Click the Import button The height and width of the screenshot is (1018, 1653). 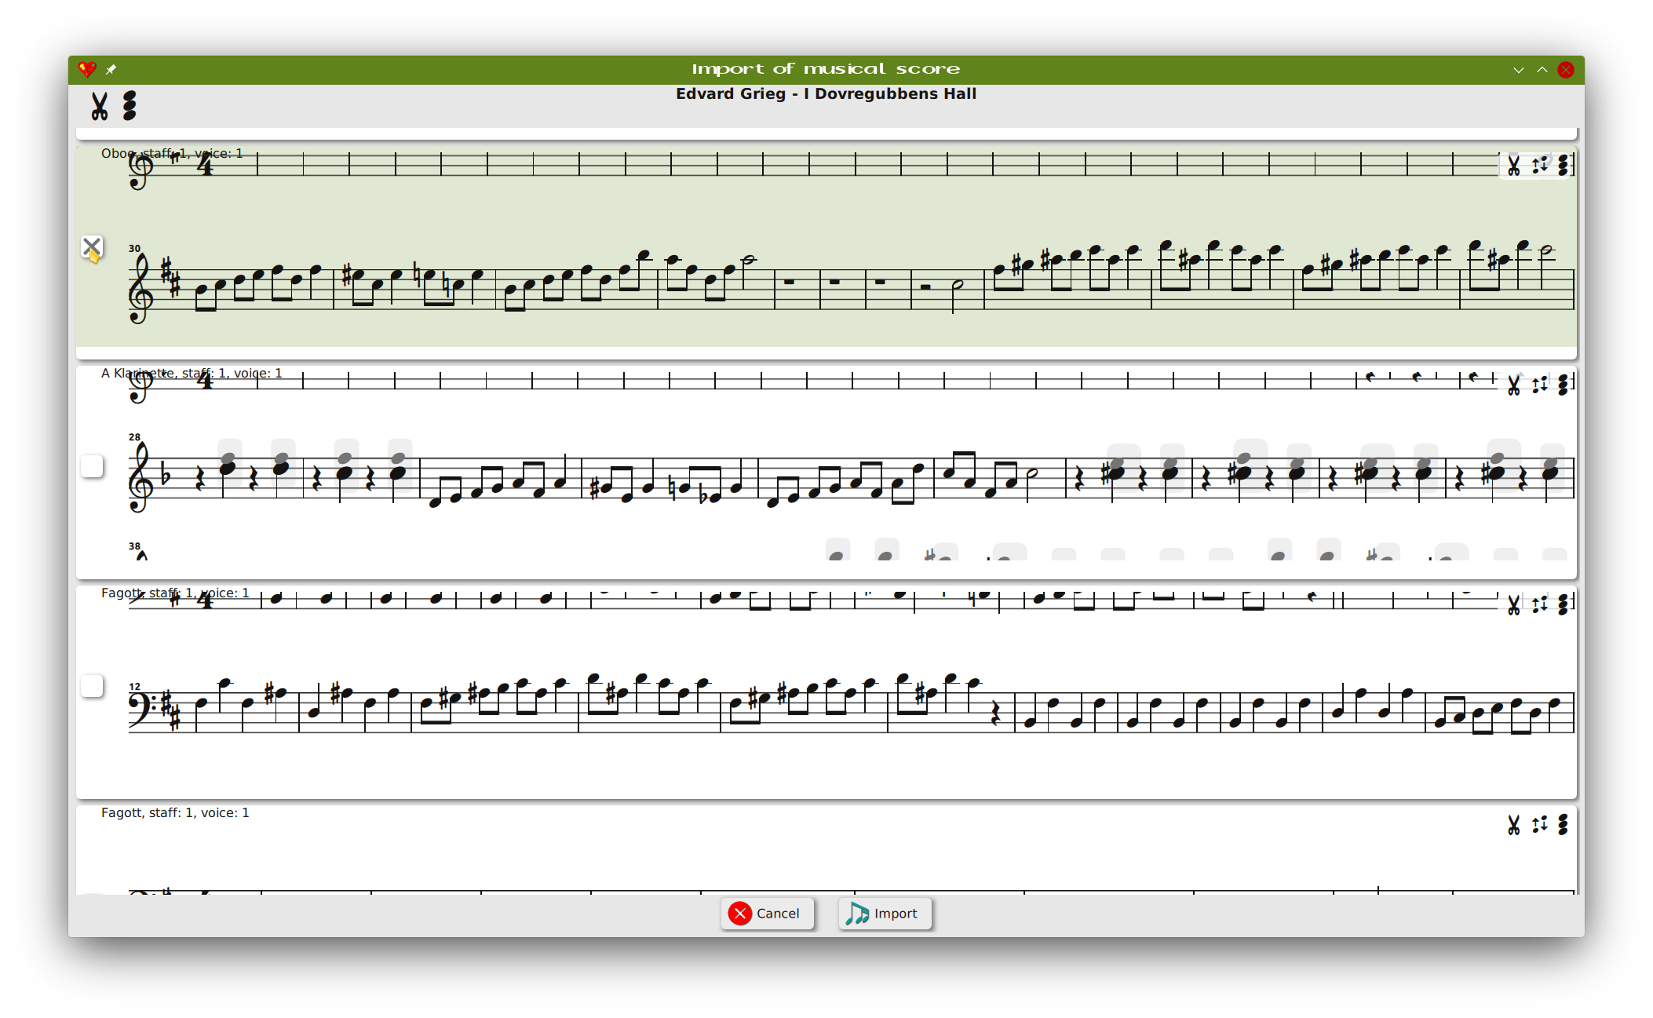tap(885, 914)
